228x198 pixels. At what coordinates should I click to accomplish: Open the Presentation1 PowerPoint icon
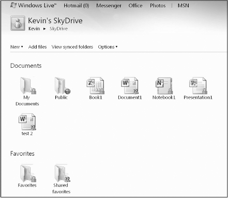(198, 85)
